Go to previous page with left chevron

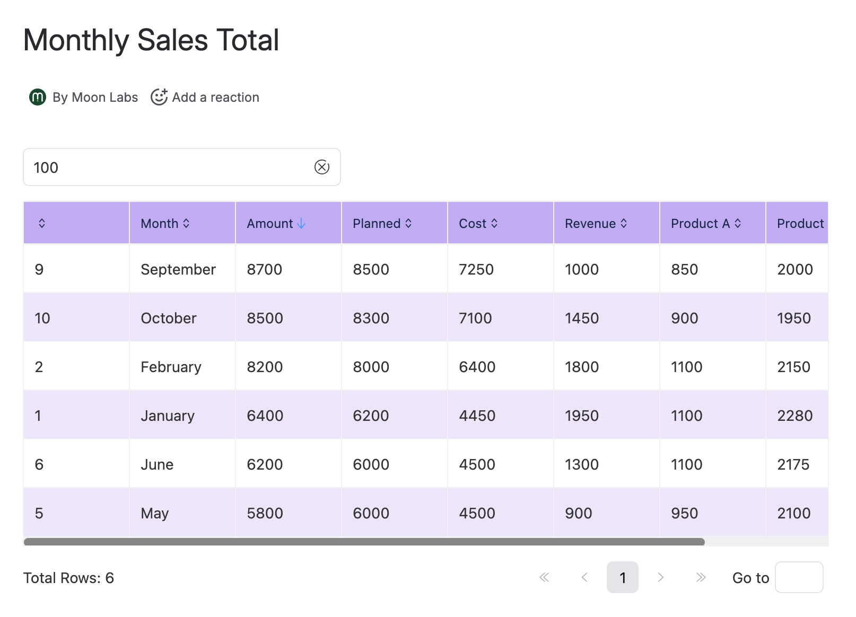pyautogui.click(x=584, y=577)
